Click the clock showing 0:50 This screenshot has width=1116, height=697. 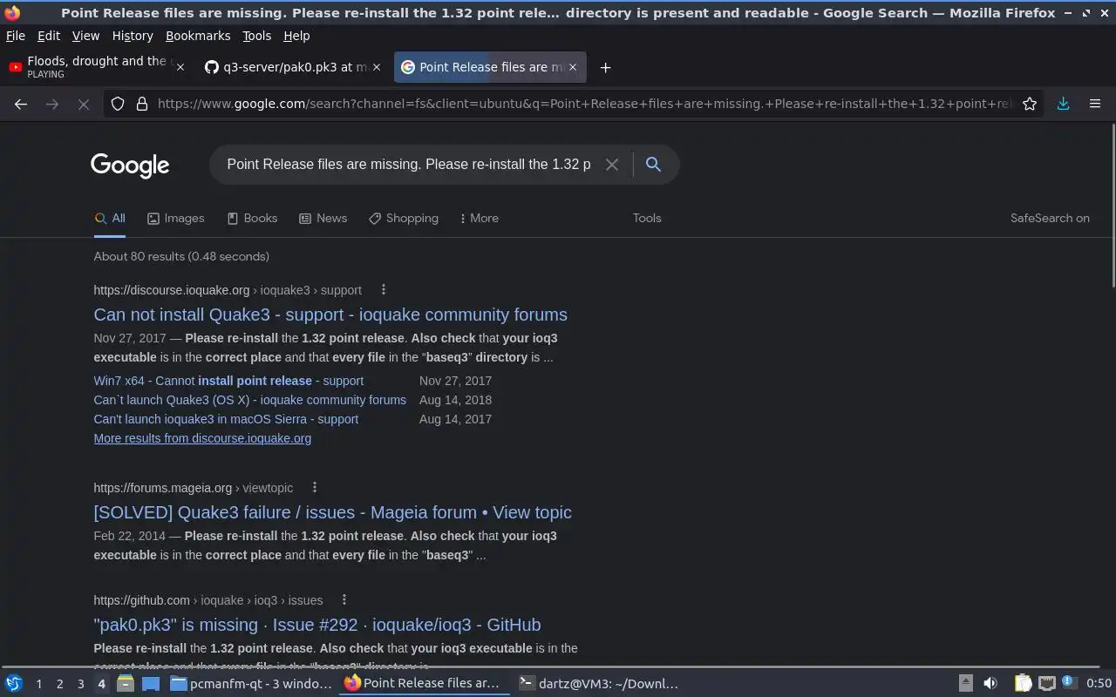[1099, 683]
